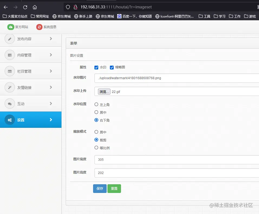Open the second 京东商城 bookmark

105,16
